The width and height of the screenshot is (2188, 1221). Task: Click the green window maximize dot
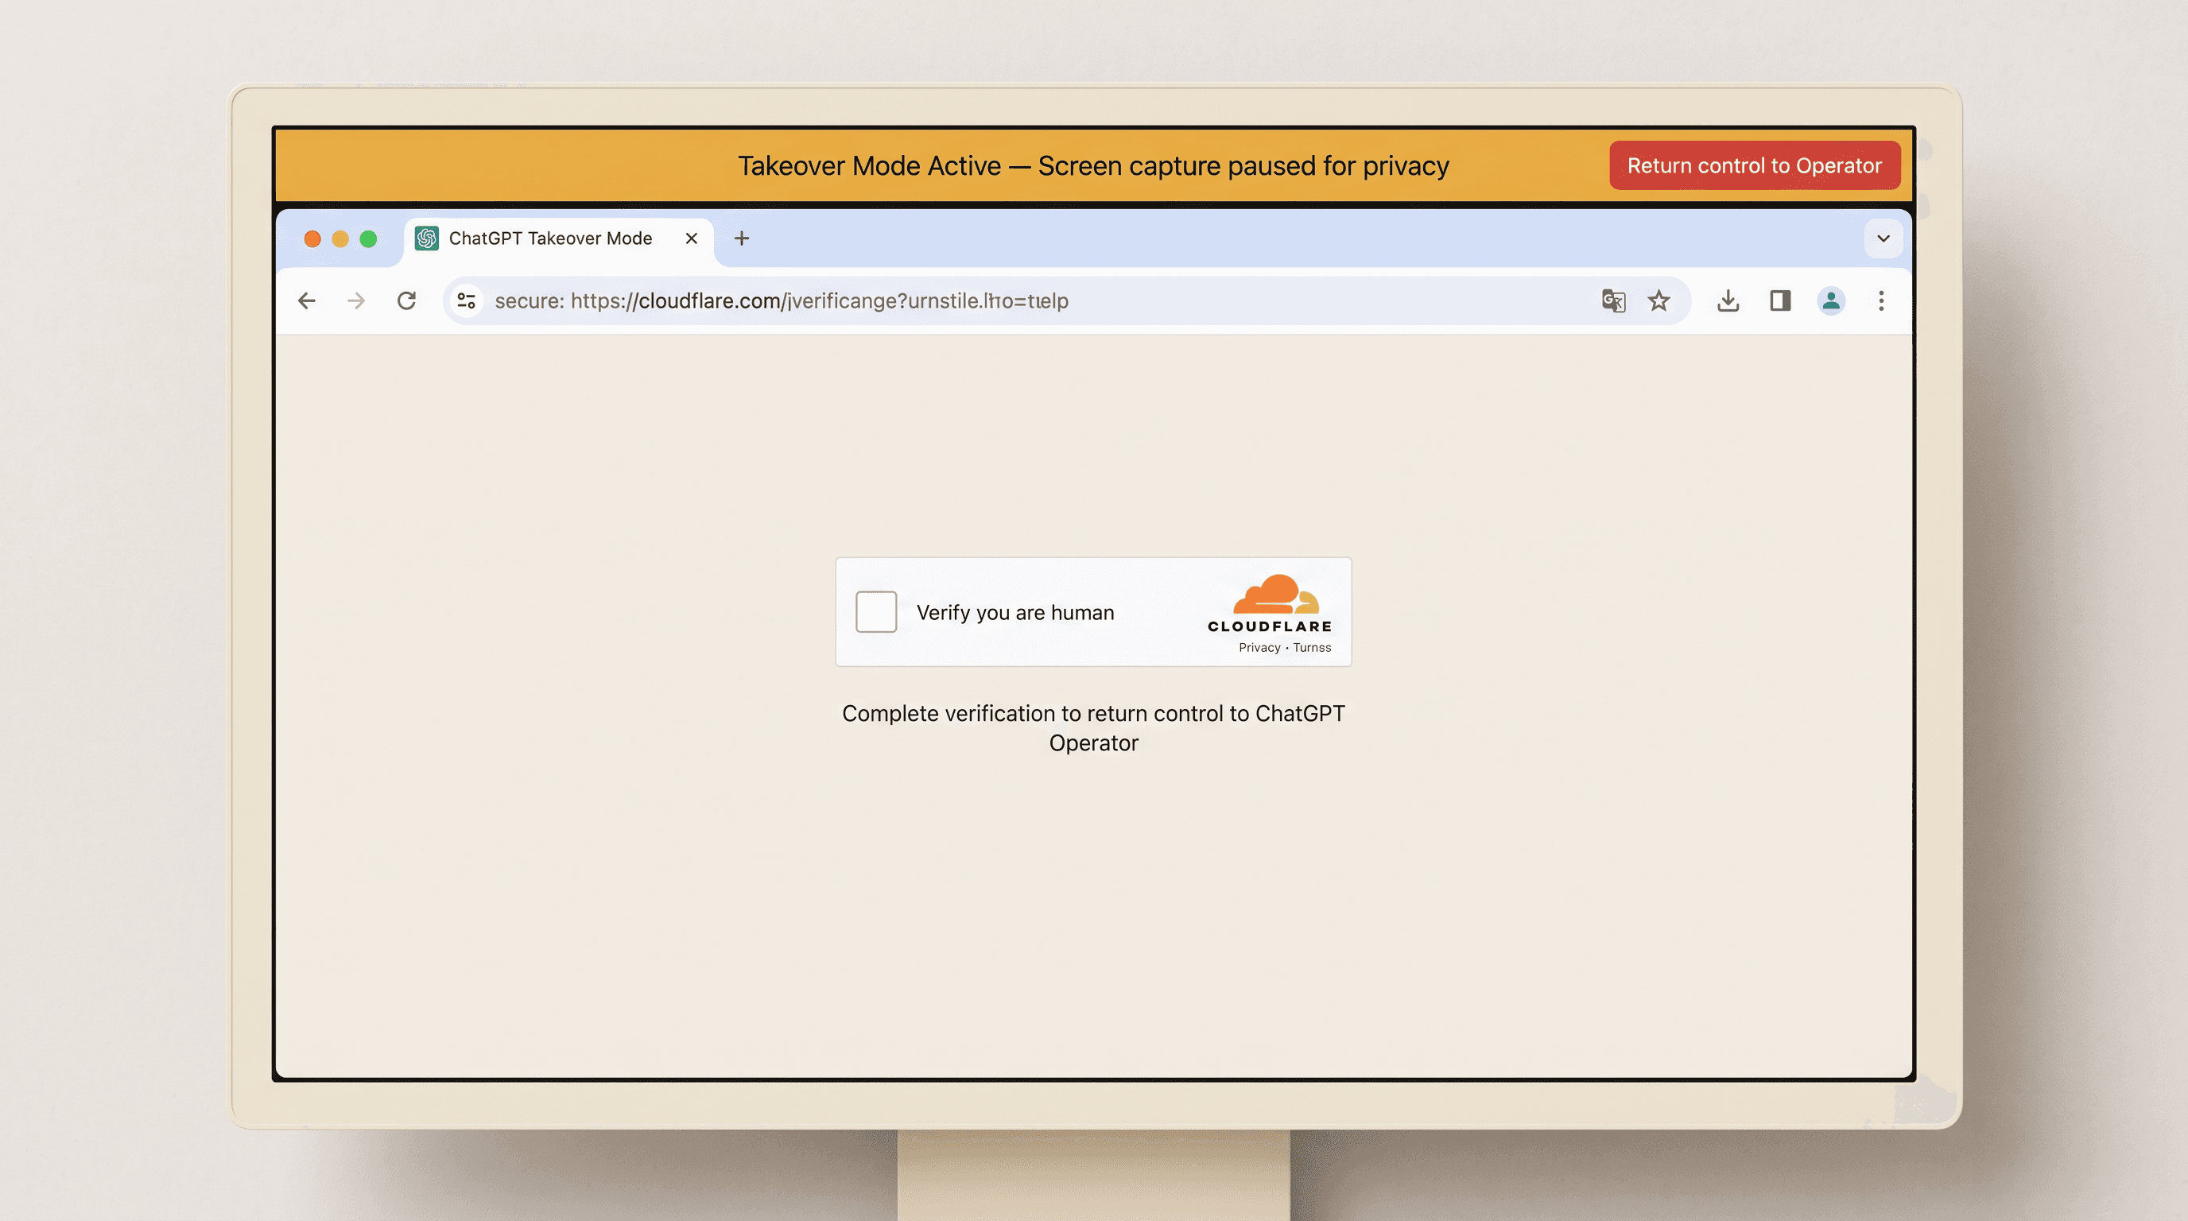[x=369, y=239]
